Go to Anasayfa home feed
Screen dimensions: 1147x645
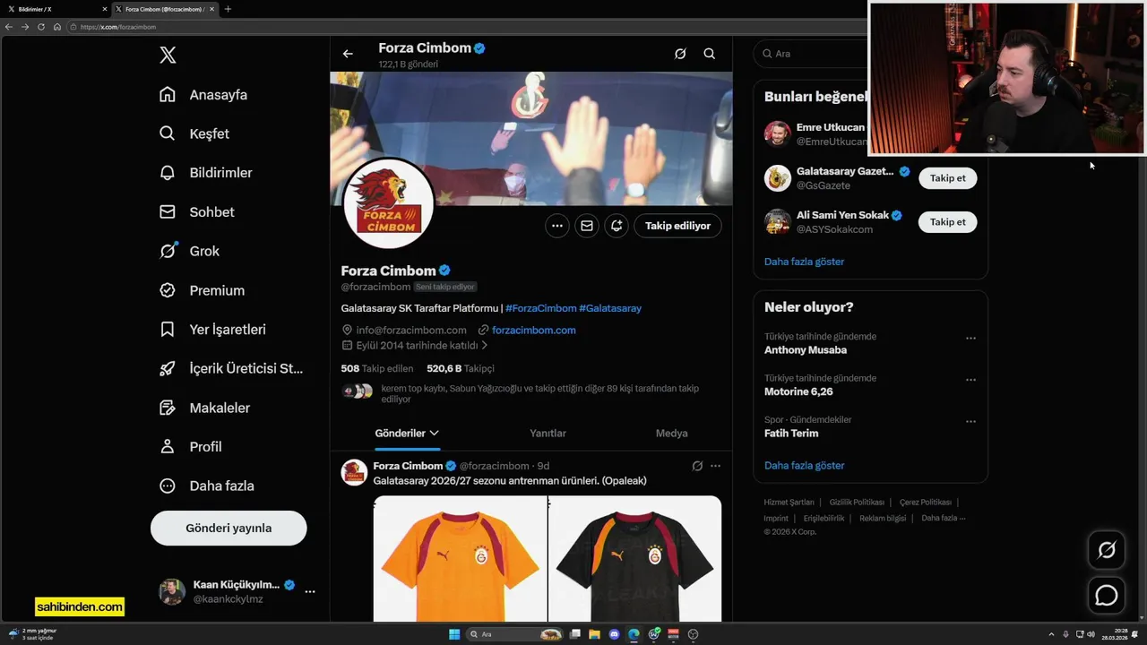click(203, 95)
